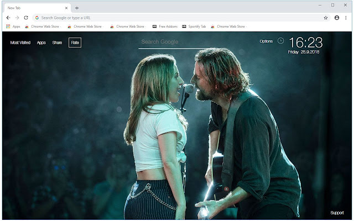Viewport: 354px width, 221px height.
Task: Open the Free Addons bookmark
Action: coord(165,27)
